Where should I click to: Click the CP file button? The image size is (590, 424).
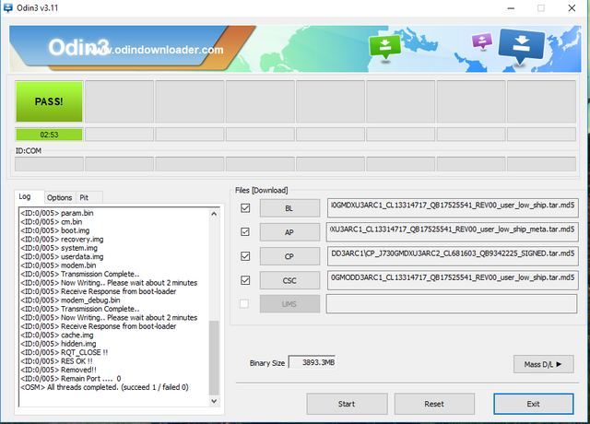(289, 256)
